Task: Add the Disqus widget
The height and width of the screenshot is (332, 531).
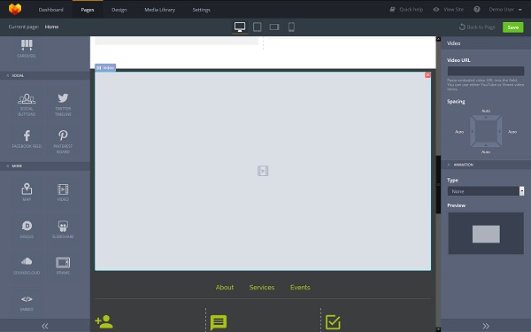Action: coord(27,229)
